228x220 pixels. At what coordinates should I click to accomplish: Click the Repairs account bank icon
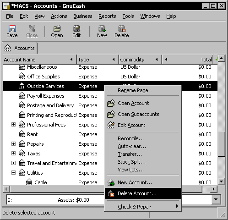click(x=22, y=144)
